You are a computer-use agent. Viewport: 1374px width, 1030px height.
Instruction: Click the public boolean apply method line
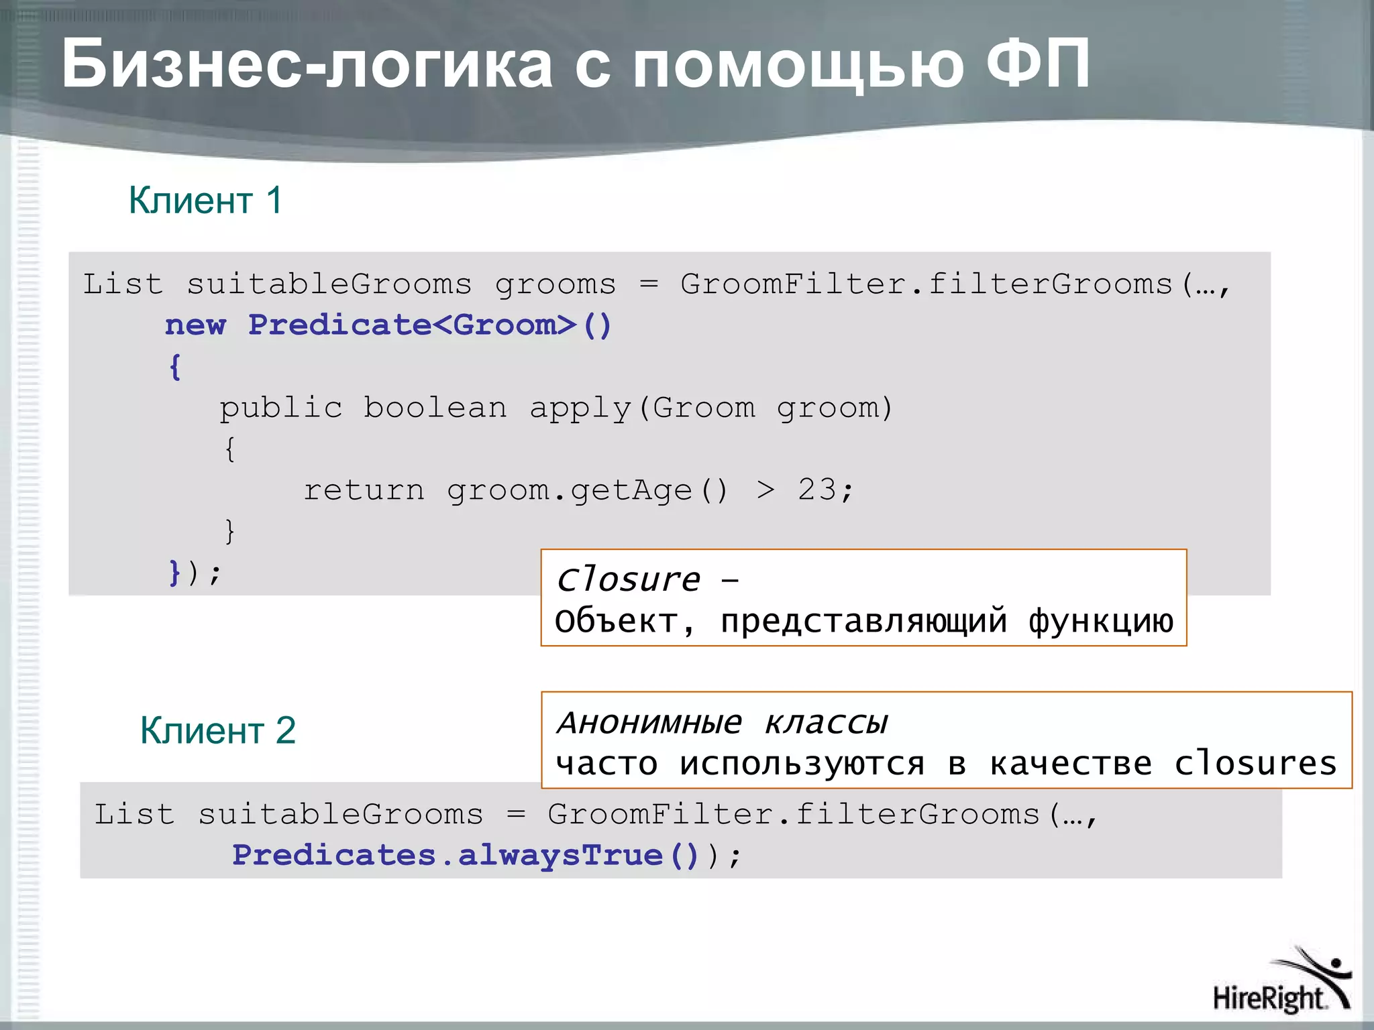click(x=556, y=408)
